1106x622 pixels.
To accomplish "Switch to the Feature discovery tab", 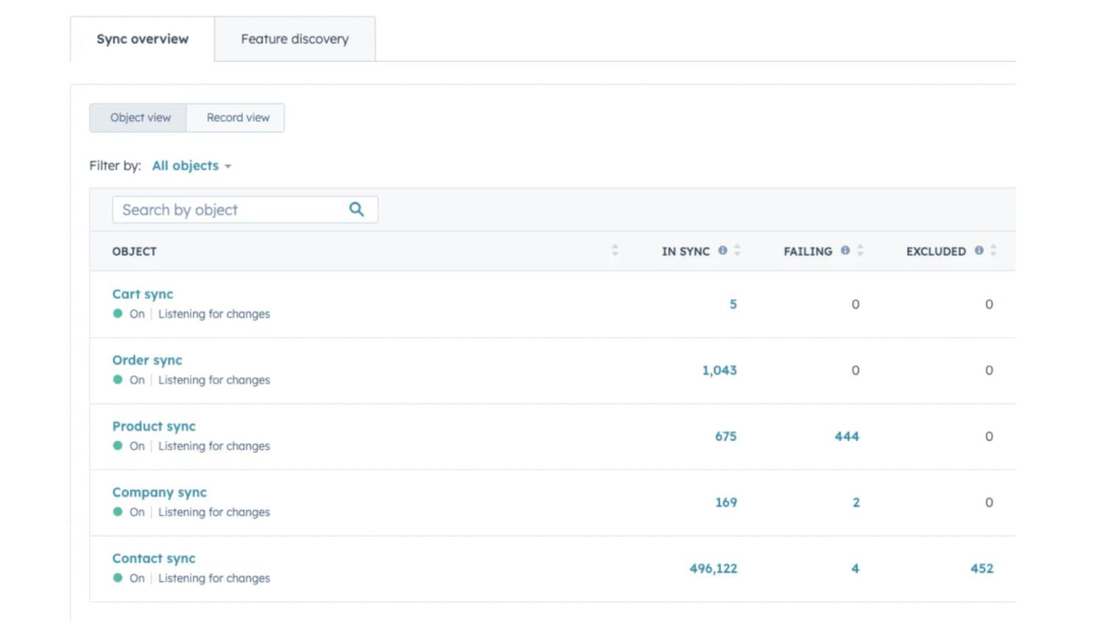I will click(x=295, y=39).
